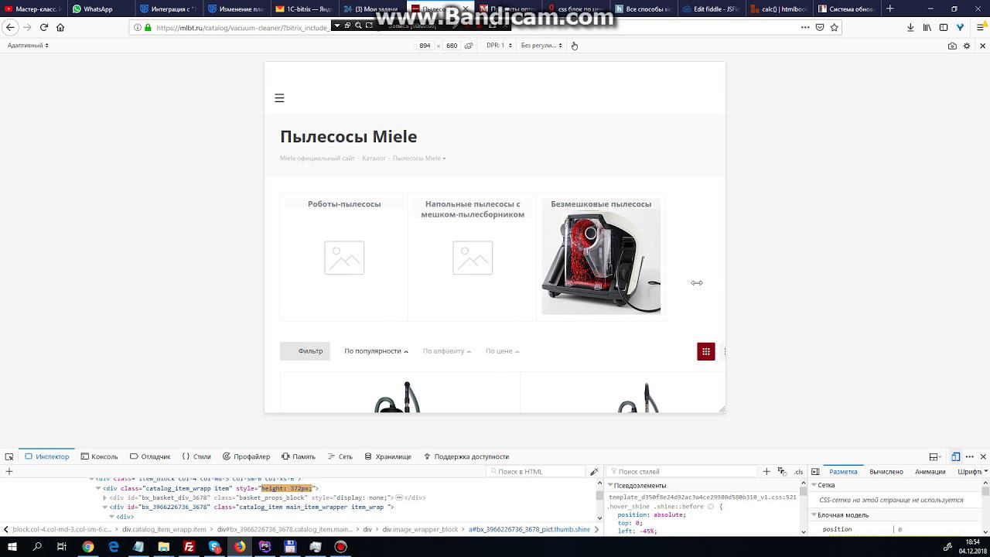
Task: Collapse the bx_3966226736_3678 div node
Action: pyautogui.click(x=105, y=507)
